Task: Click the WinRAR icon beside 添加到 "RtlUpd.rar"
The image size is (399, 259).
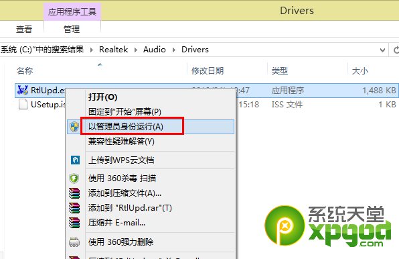Action: click(74, 208)
